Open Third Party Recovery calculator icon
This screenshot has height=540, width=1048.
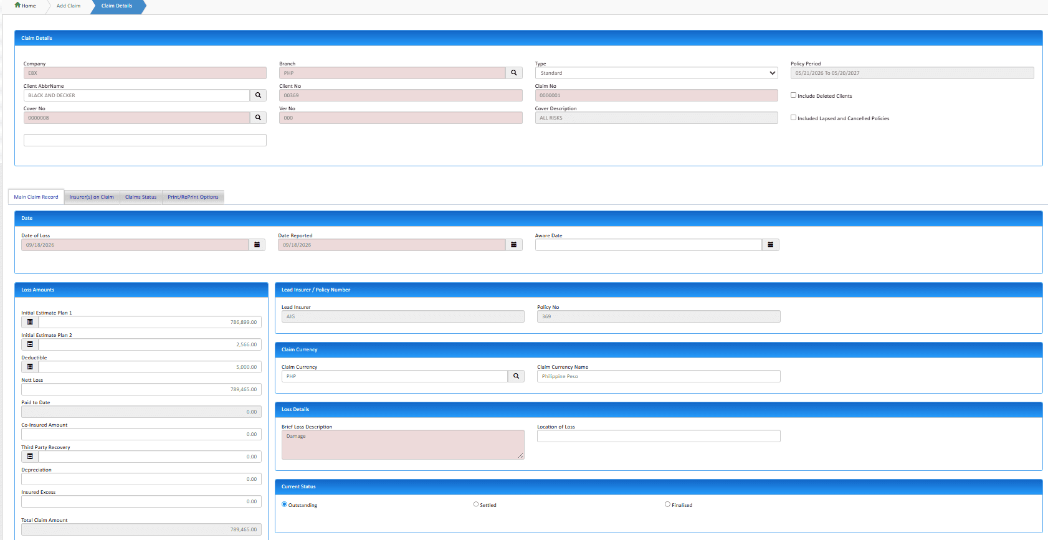[30, 457]
